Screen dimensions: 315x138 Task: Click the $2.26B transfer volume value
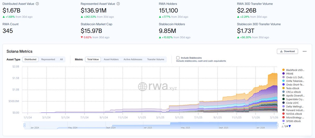(246, 10)
